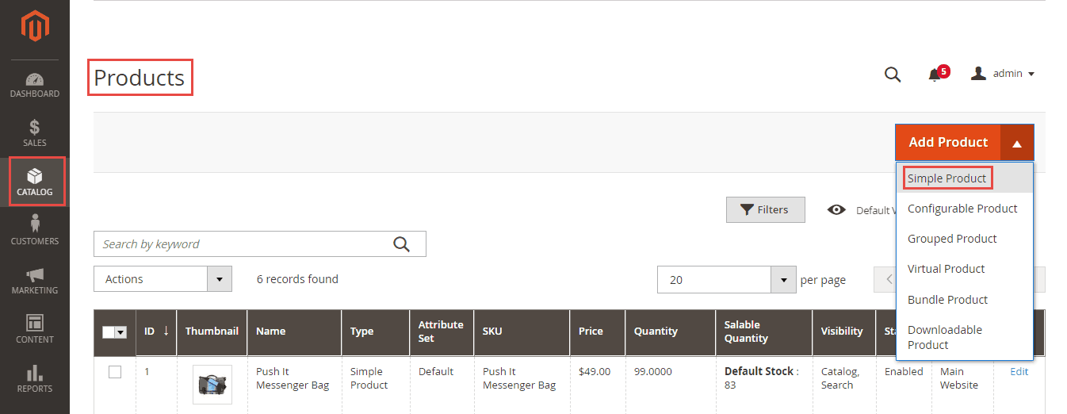This screenshot has width=1067, height=414.
Task: Open the Sales sidebar section
Action: 35,133
